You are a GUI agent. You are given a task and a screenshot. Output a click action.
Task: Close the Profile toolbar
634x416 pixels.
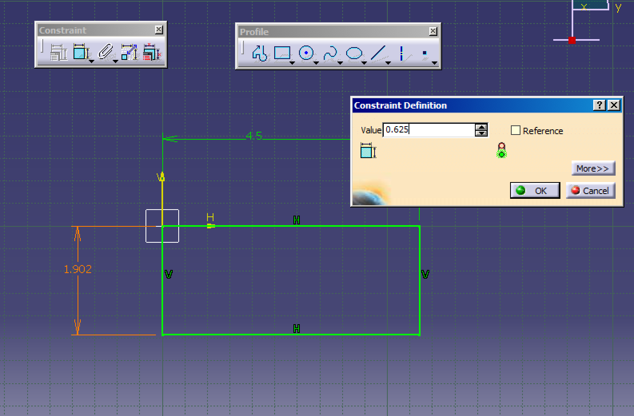tap(433, 31)
